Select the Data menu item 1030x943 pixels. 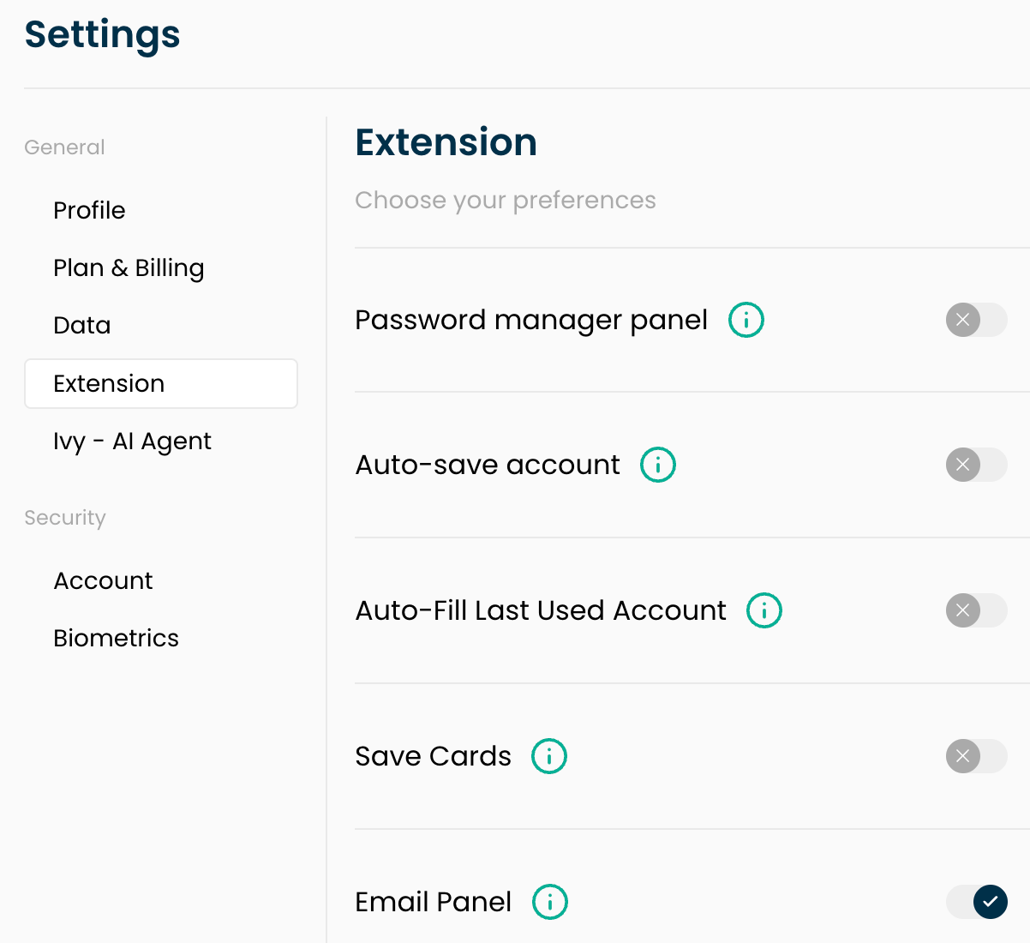pyautogui.click(x=82, y=326)
